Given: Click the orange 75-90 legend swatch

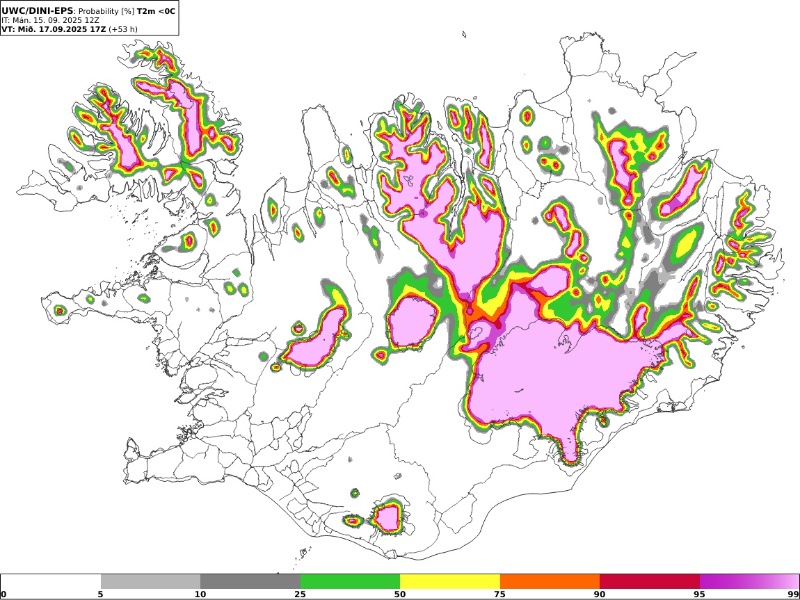Looking at the screenshot, I should pos(550,582).
